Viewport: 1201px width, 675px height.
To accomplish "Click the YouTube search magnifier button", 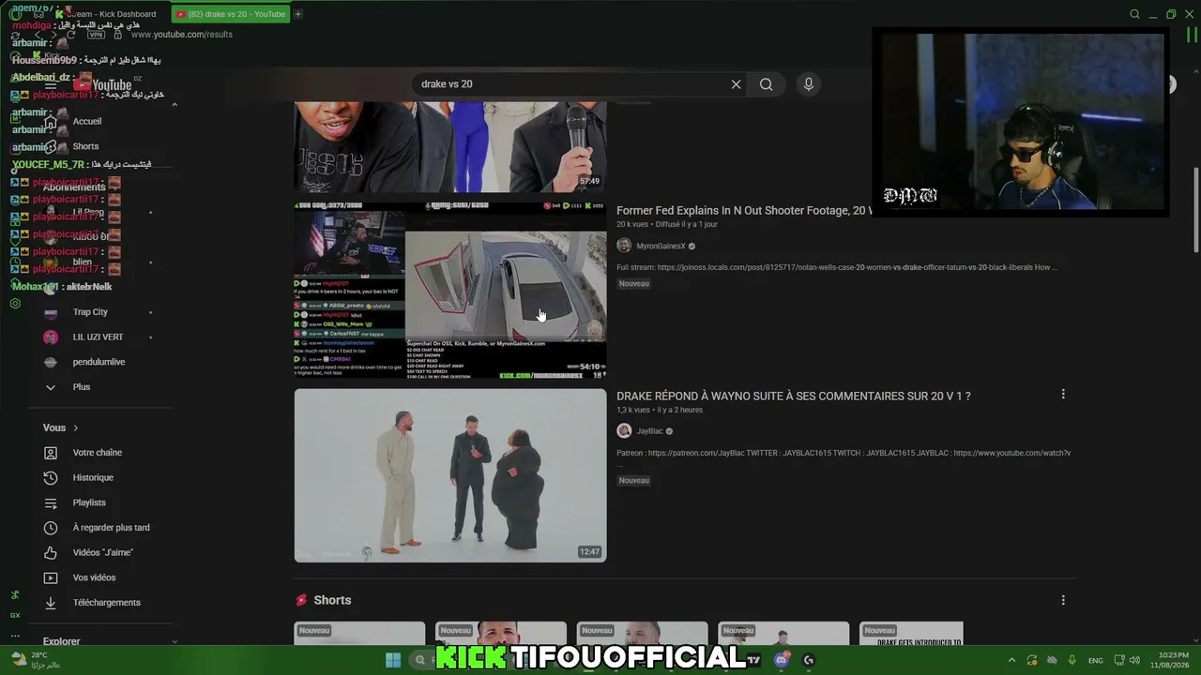I will pos(767,84).
